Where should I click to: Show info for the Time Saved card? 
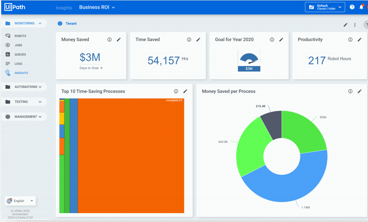189,40
